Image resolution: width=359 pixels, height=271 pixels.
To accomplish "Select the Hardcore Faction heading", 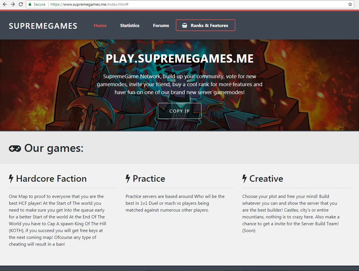I will (x=51, y=179).
